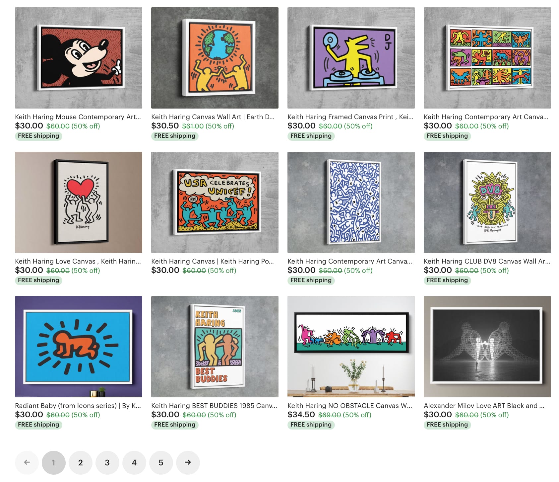Go to next page using right arrow
Image resolution: width=559 pixels, height=482 pixels.
pos(188,462)
